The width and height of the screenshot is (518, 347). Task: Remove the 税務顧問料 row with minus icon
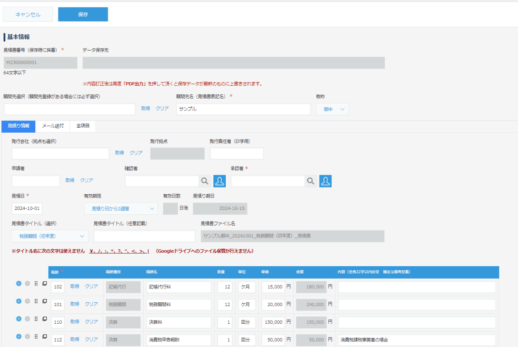tap(27, 301)
